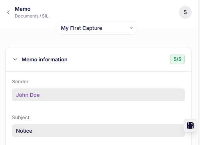This screenshot has height=145, width=200.
Task: Select the Sender field containing John Doe
Action: [98, 95]
